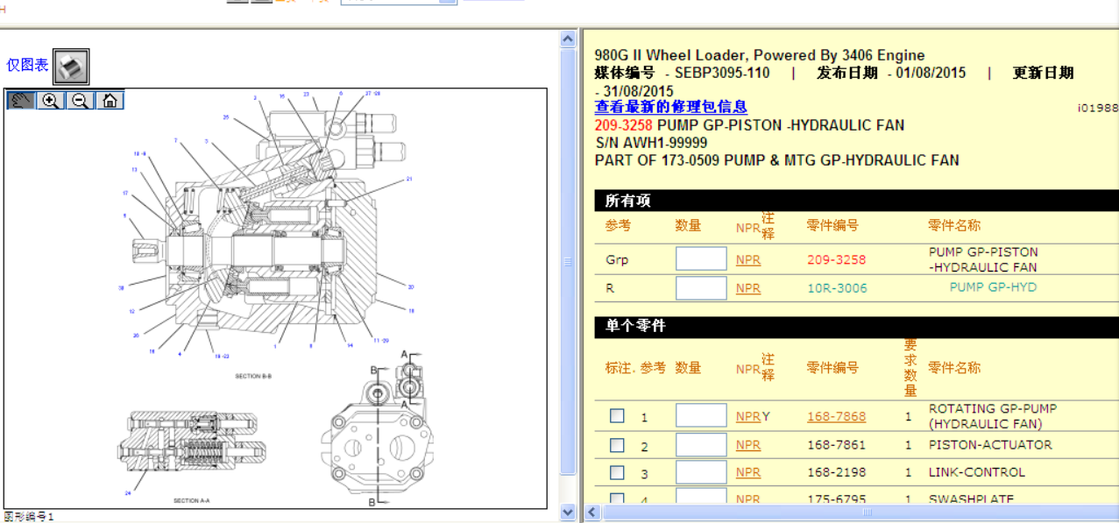Click the horizontal scrollbar left arrow
1119x523 pixels.
point(591,512)
